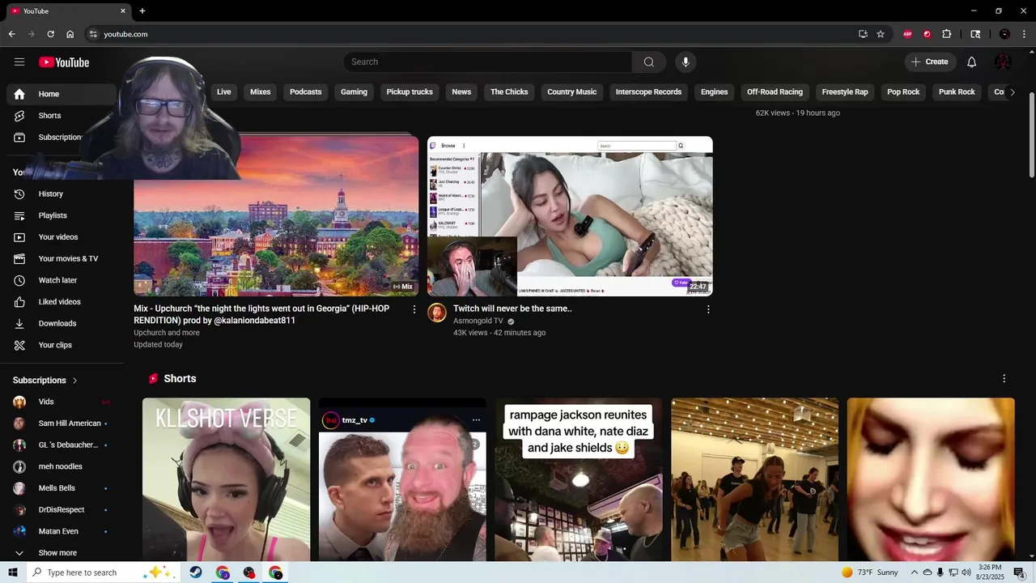Select the Freestyle Rap chip

pos(845,92)
